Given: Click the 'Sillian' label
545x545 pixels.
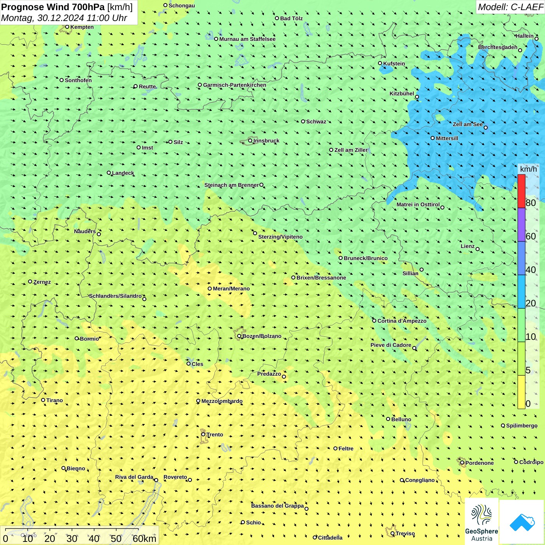Looking at the screenshot, I should (410, 273).
